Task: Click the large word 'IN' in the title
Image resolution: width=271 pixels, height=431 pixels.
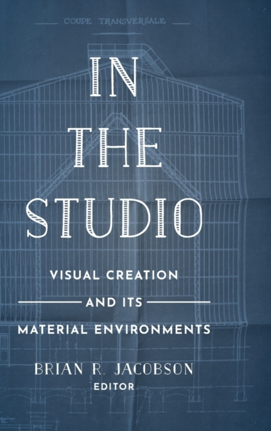Action: coord(114,77)
